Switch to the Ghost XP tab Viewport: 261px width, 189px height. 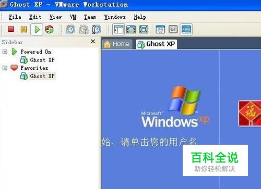[157, 44]
